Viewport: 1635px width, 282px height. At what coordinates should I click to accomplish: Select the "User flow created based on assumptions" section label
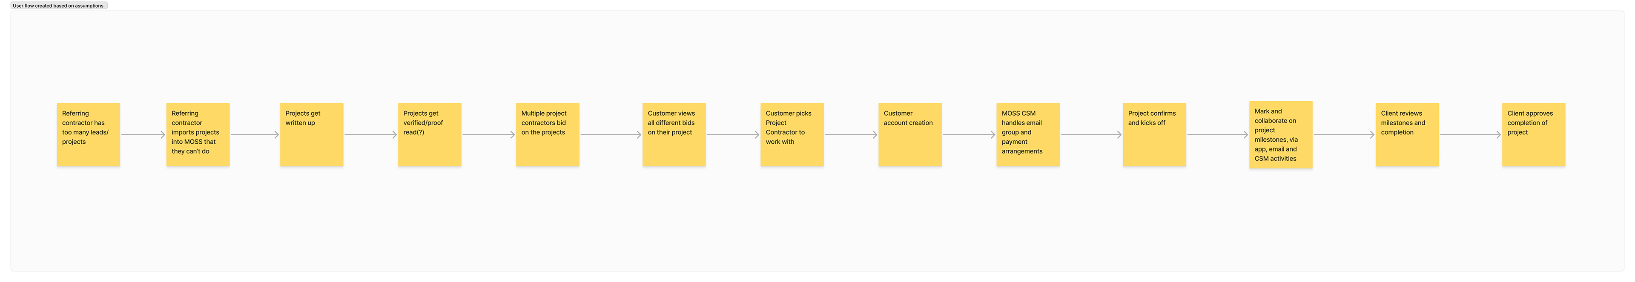pos(58,6)
